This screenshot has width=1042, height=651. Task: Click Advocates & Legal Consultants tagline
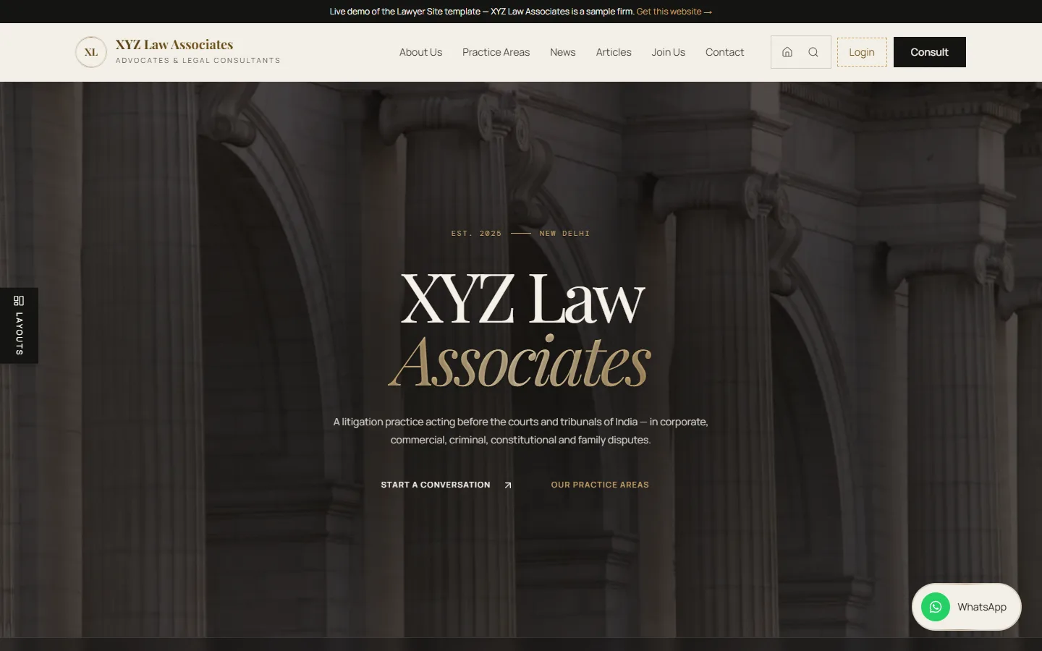(x=198, y=61)
